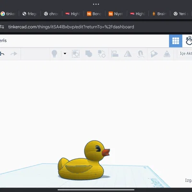192x192 pixels.
Task: Open the icon right of the blue grid button
Action: click(189, 41)
